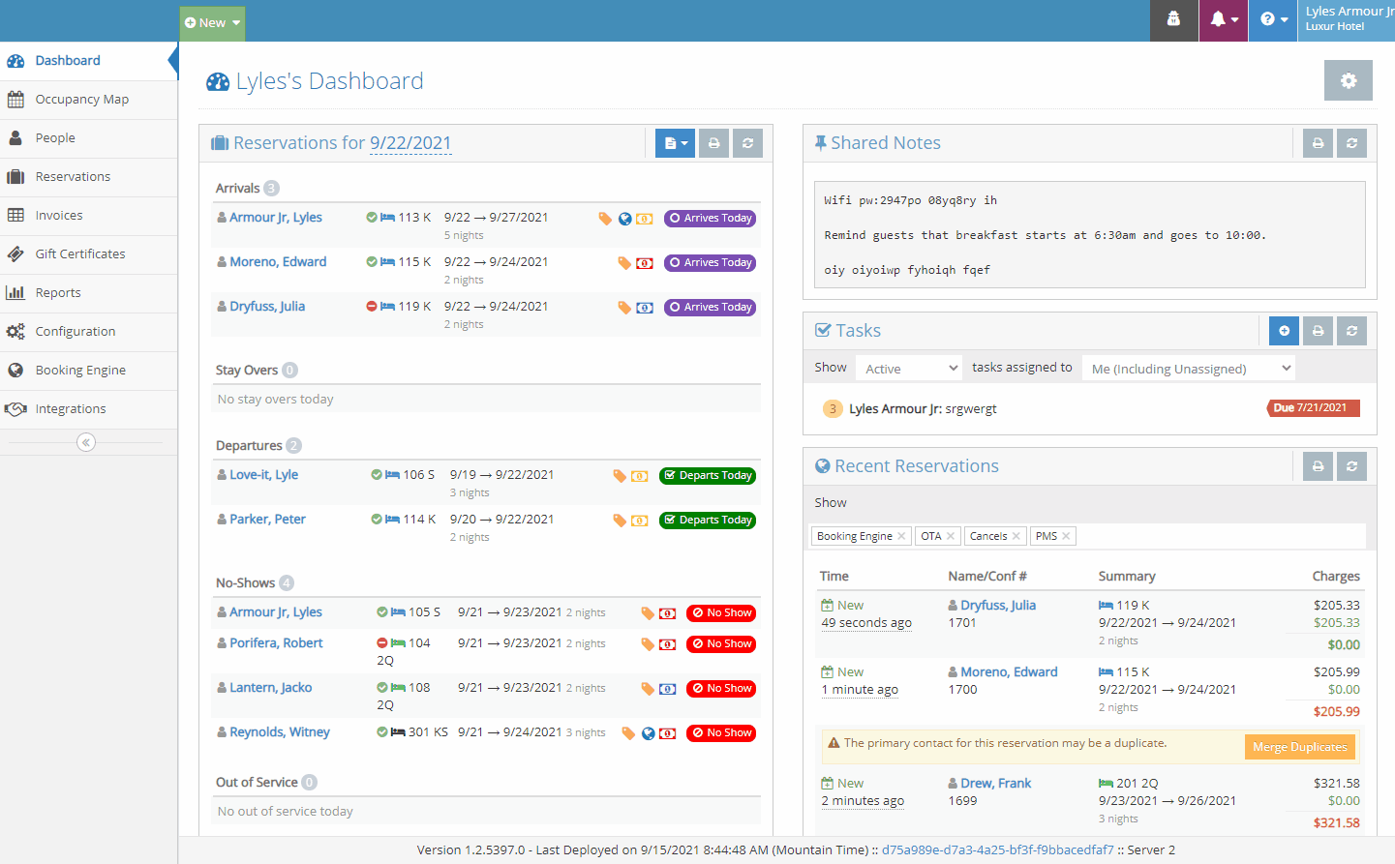The width and height of the screenshot is (1395, 864).
Task: Refresh the Shared Notes panel
Action: (1351, 143)
